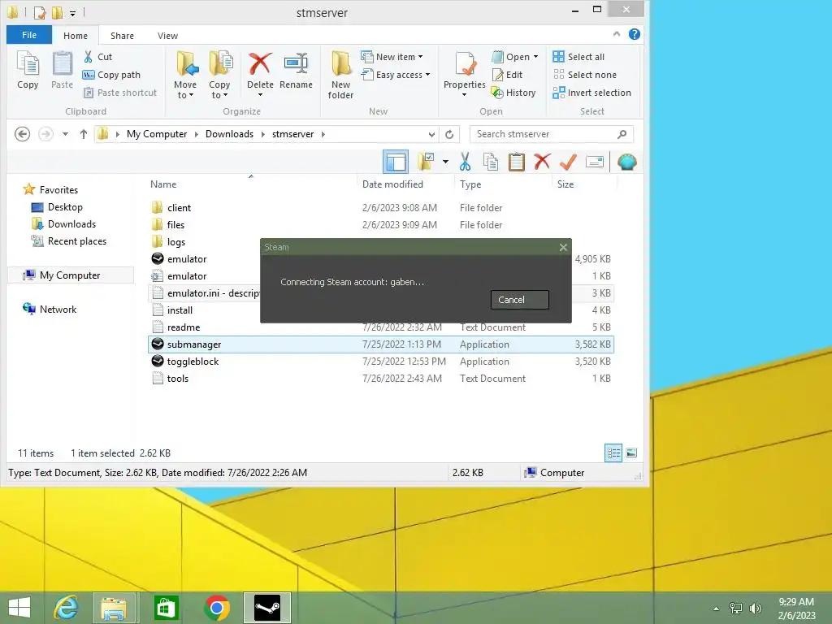832x624 pixels.
Task: Switch to the Share ribbon tab
Action: 122,36
